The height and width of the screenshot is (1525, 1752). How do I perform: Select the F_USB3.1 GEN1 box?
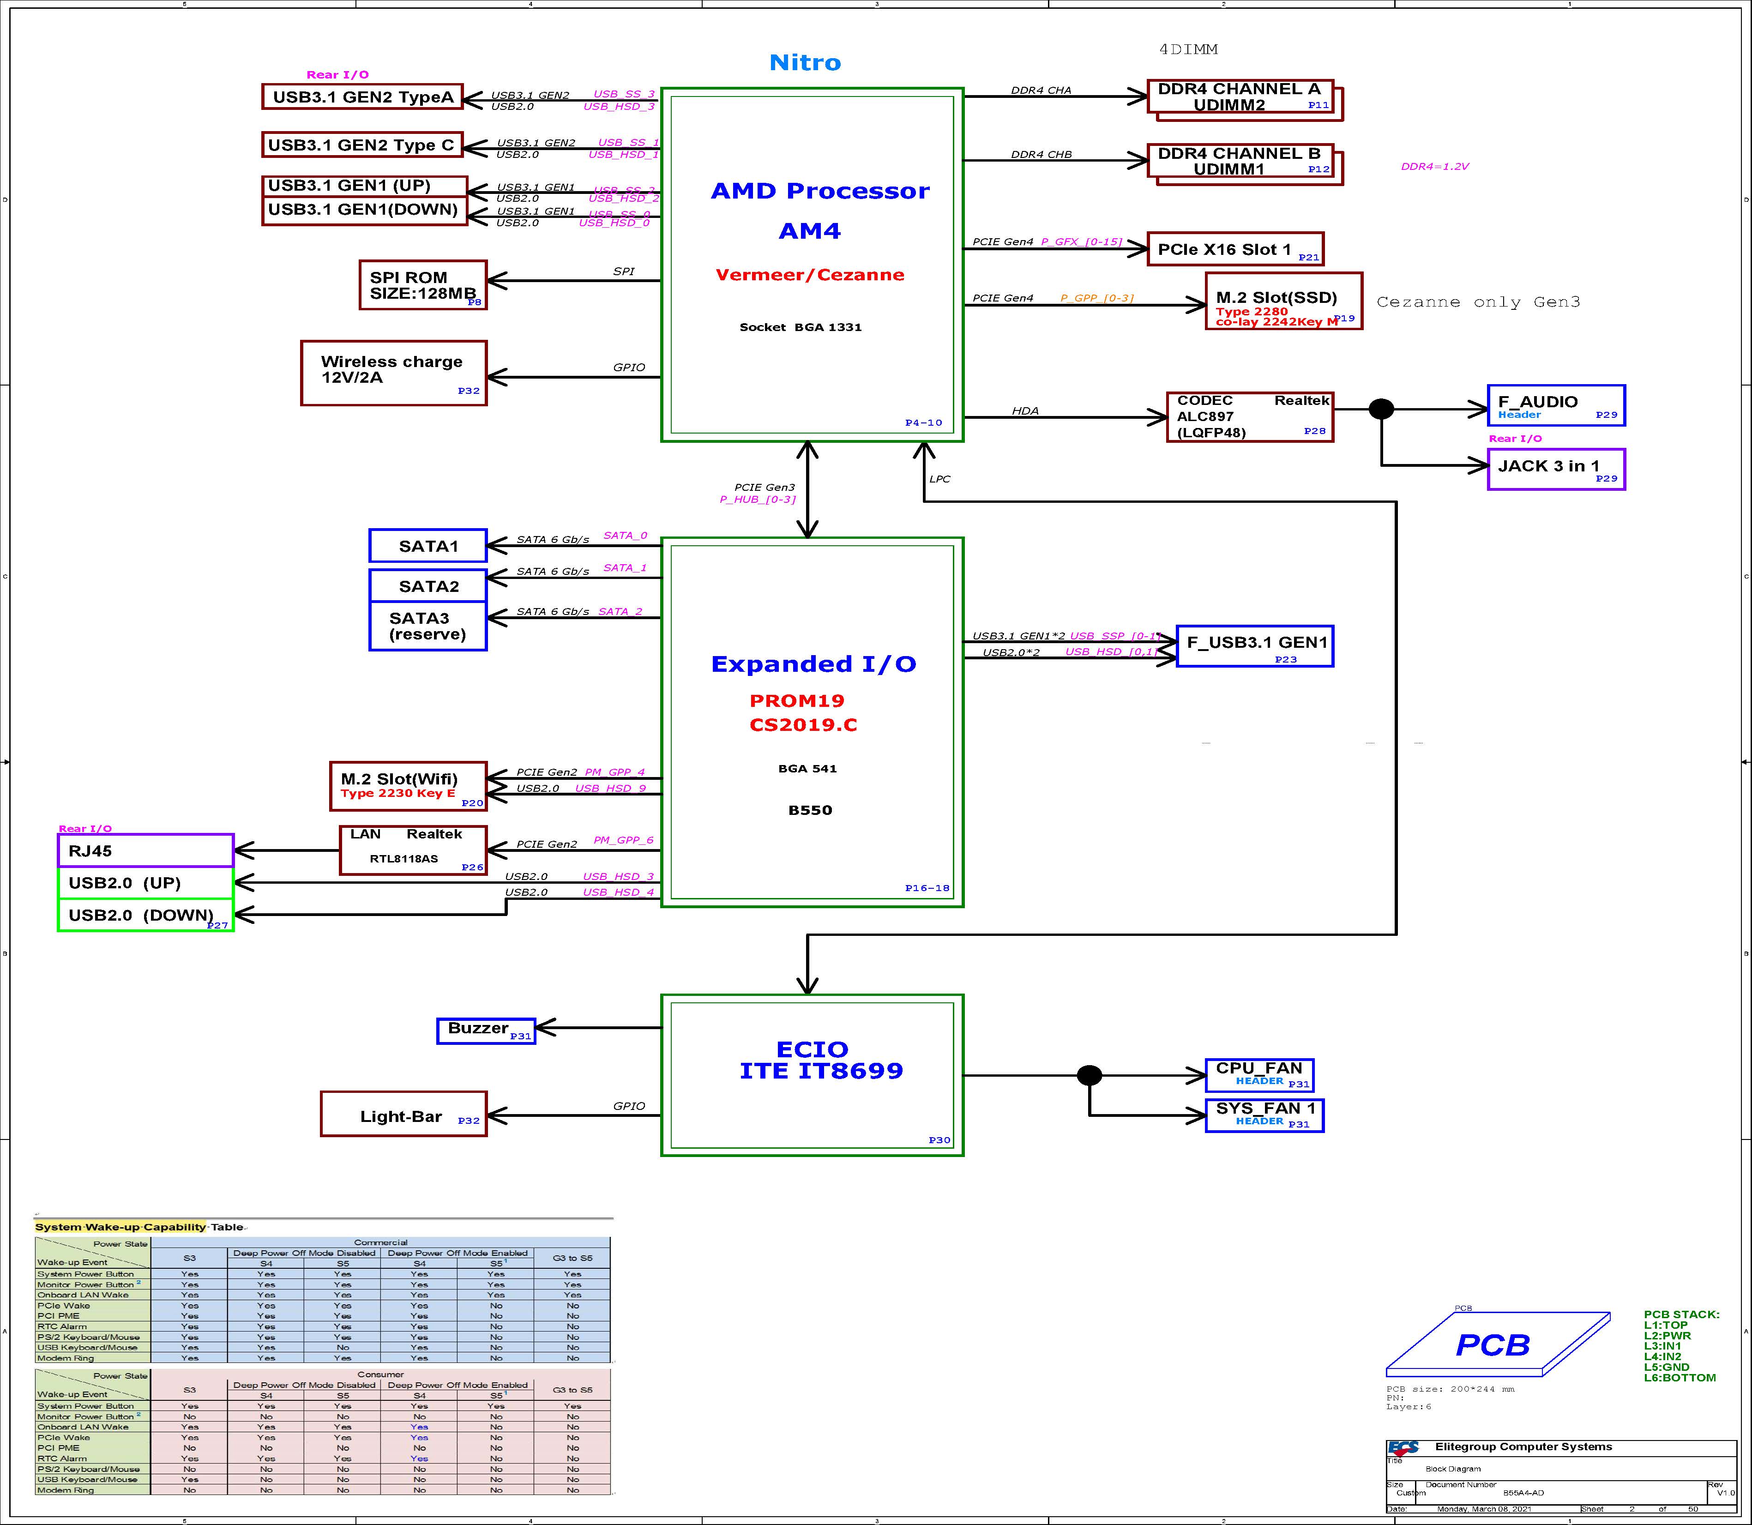[1255, 646]
